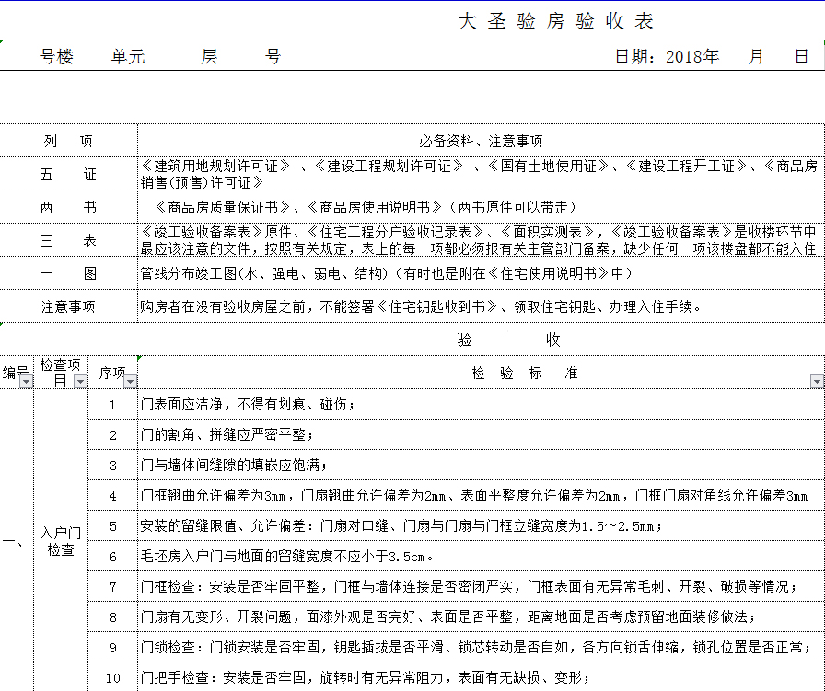Viewport: 825px width, 691px height.
Task: Click the 号楼 label in the header row
Action: 56,56
